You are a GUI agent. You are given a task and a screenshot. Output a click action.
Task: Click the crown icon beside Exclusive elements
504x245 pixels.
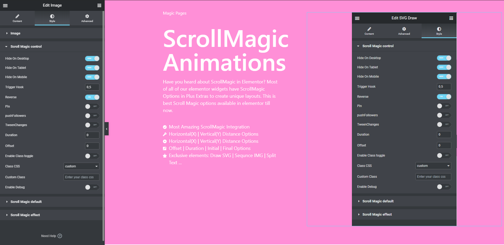coord(165,156)
